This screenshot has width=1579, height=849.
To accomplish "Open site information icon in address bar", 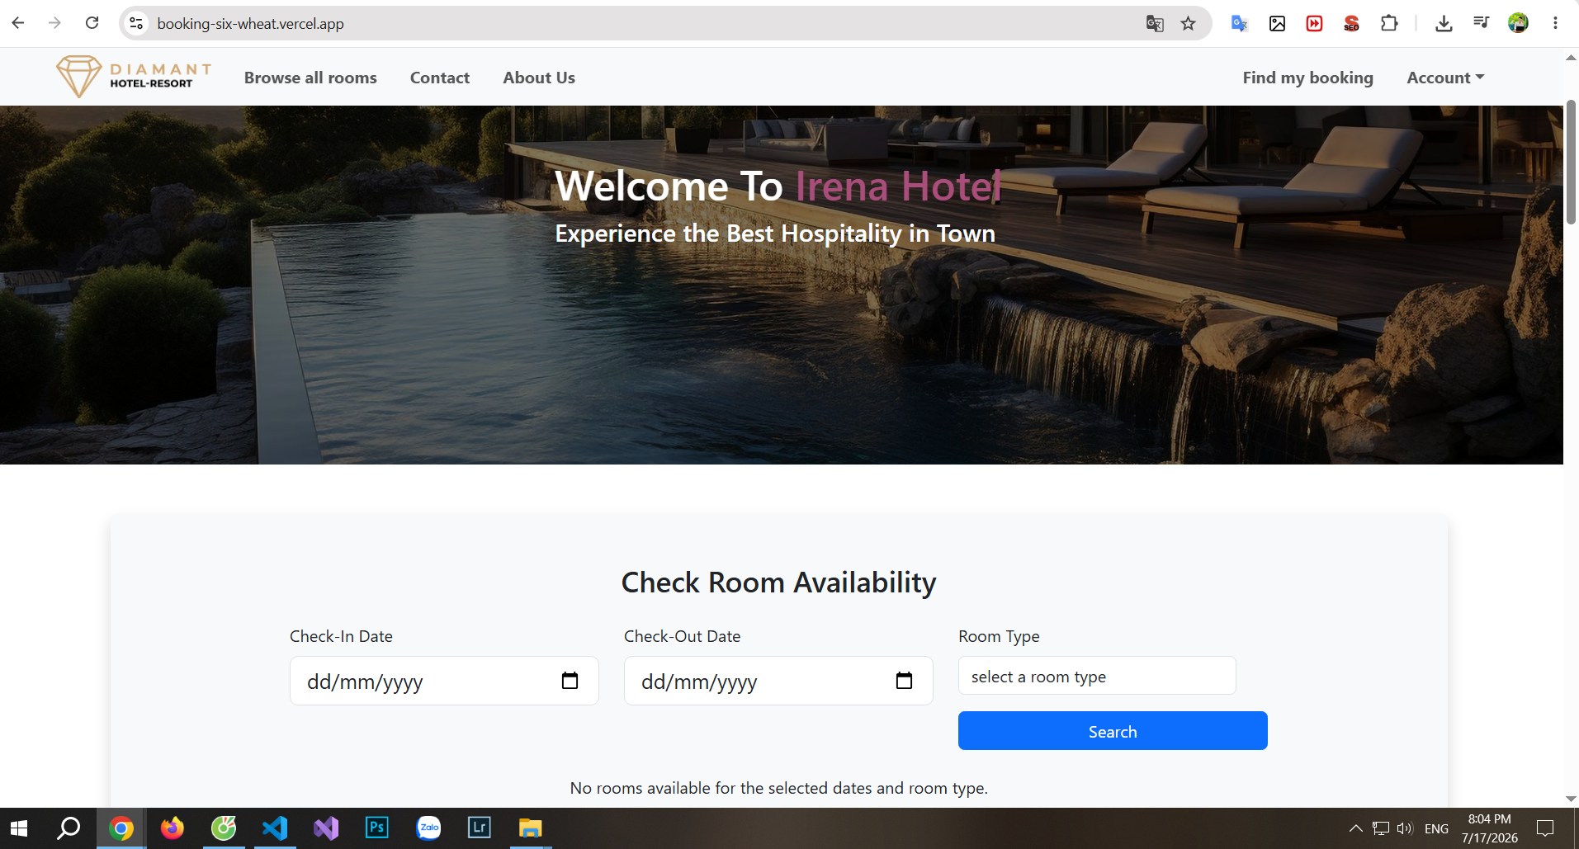I will pos(137,23).
